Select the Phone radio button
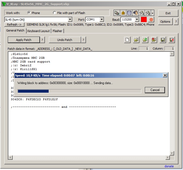 tap(29, 13)
